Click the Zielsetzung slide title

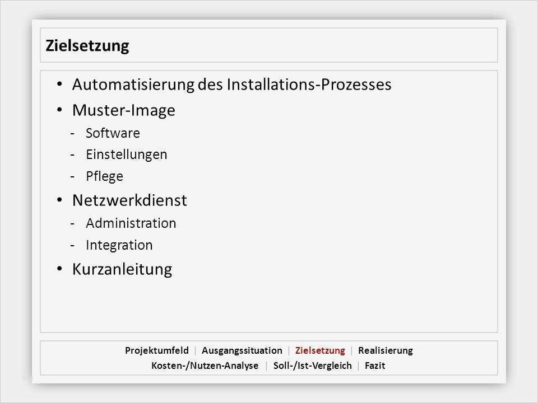point(87,46)
